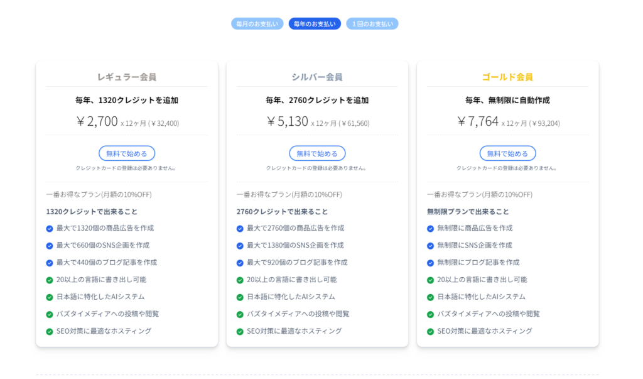Image resolution: width=643 pixels, height=379 pixels.
Task: Click the x 12ヶ月 (¥32,400) annual total
Action: [149, 123]
